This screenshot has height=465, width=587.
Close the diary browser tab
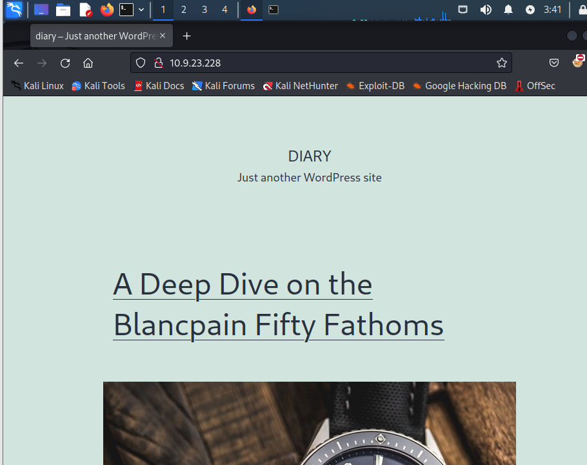coord(163,36)
